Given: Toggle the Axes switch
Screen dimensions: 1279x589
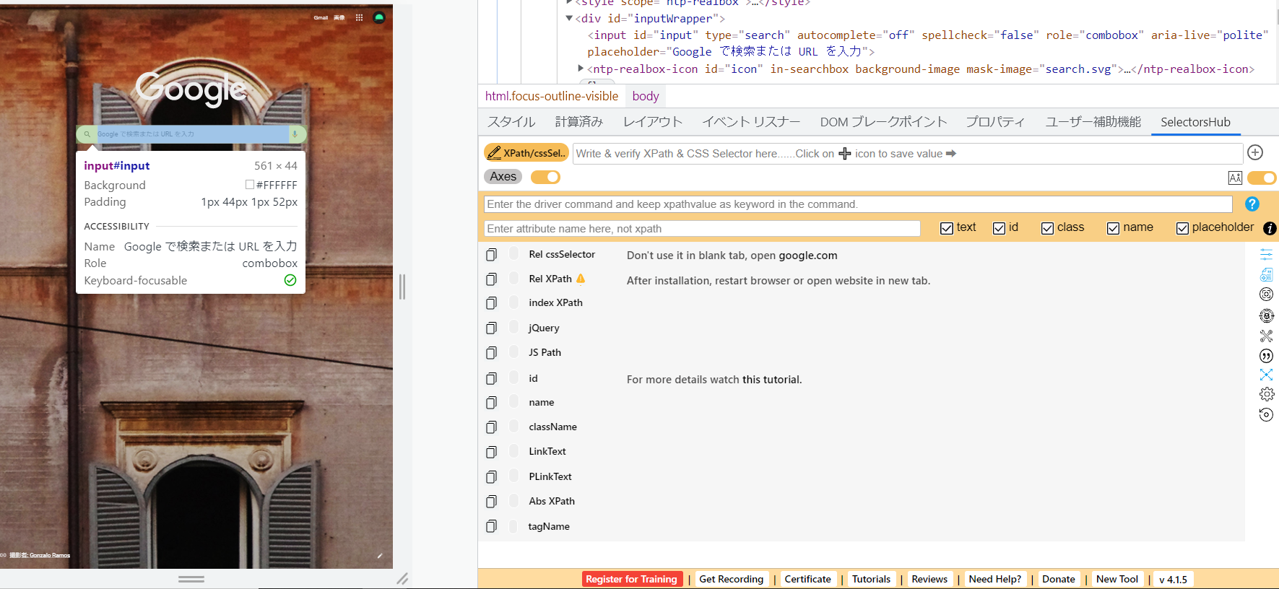Looking at the screenshot, I should point(545,177).
